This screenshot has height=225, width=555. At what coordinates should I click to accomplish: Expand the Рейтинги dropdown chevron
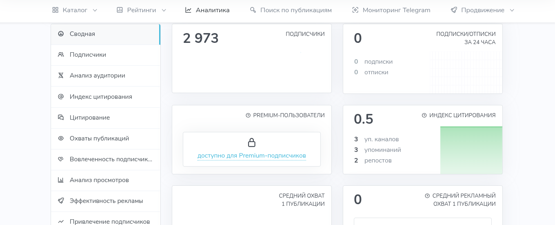(164, 10)
